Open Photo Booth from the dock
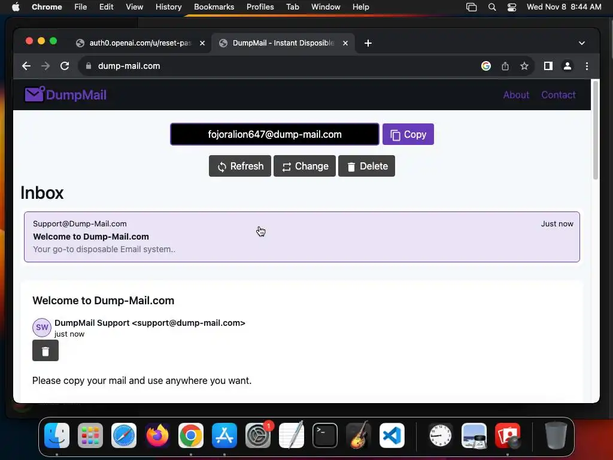Screen dimensions: 613x460 pos(508,435)
